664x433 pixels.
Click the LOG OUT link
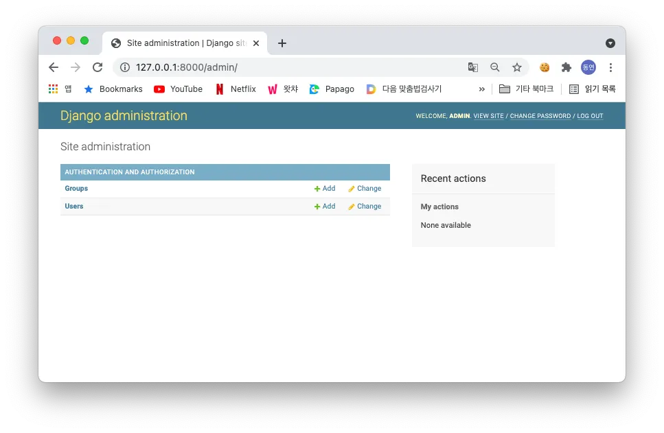pos(590,116)
